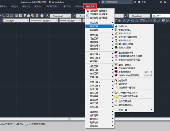The image size is (170, 131).
Task: Open the Standard text style dropdown
Action: [x=60, y=16]
